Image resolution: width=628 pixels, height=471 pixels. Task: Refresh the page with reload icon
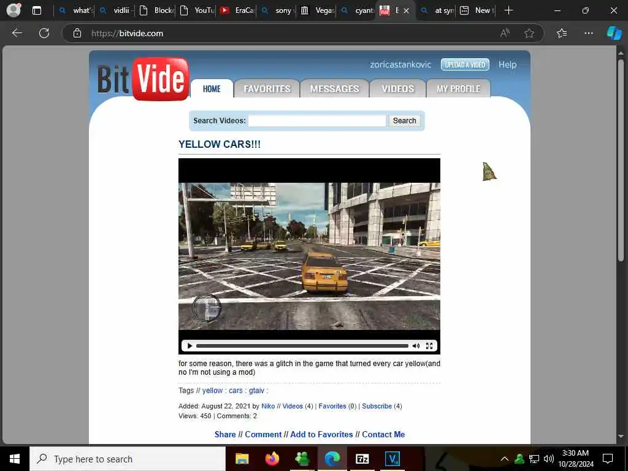tap(44, 33)
